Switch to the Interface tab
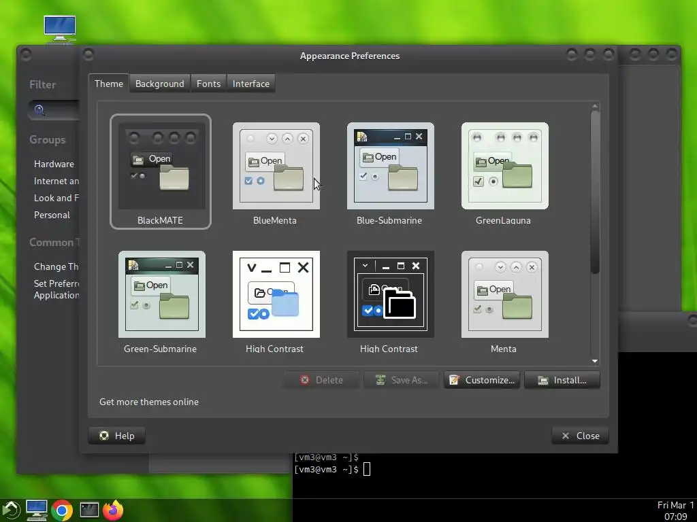The image size is (697, 522). coord(250,84)
